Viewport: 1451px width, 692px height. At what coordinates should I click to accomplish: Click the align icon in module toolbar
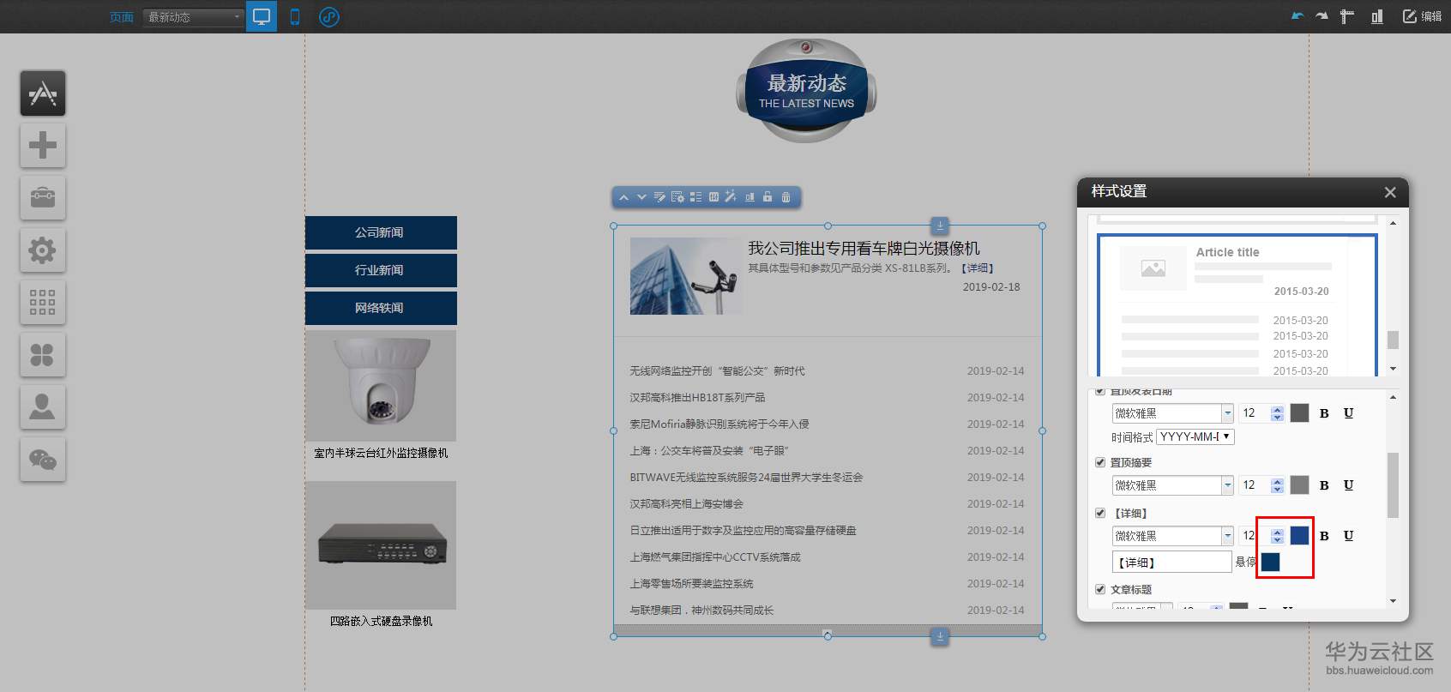750,197
